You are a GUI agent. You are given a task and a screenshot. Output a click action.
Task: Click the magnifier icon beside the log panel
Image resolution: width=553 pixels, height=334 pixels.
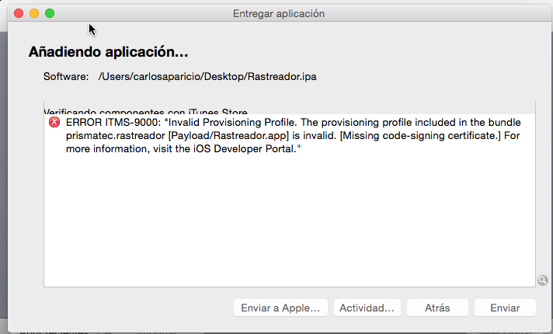coord(541,280)
